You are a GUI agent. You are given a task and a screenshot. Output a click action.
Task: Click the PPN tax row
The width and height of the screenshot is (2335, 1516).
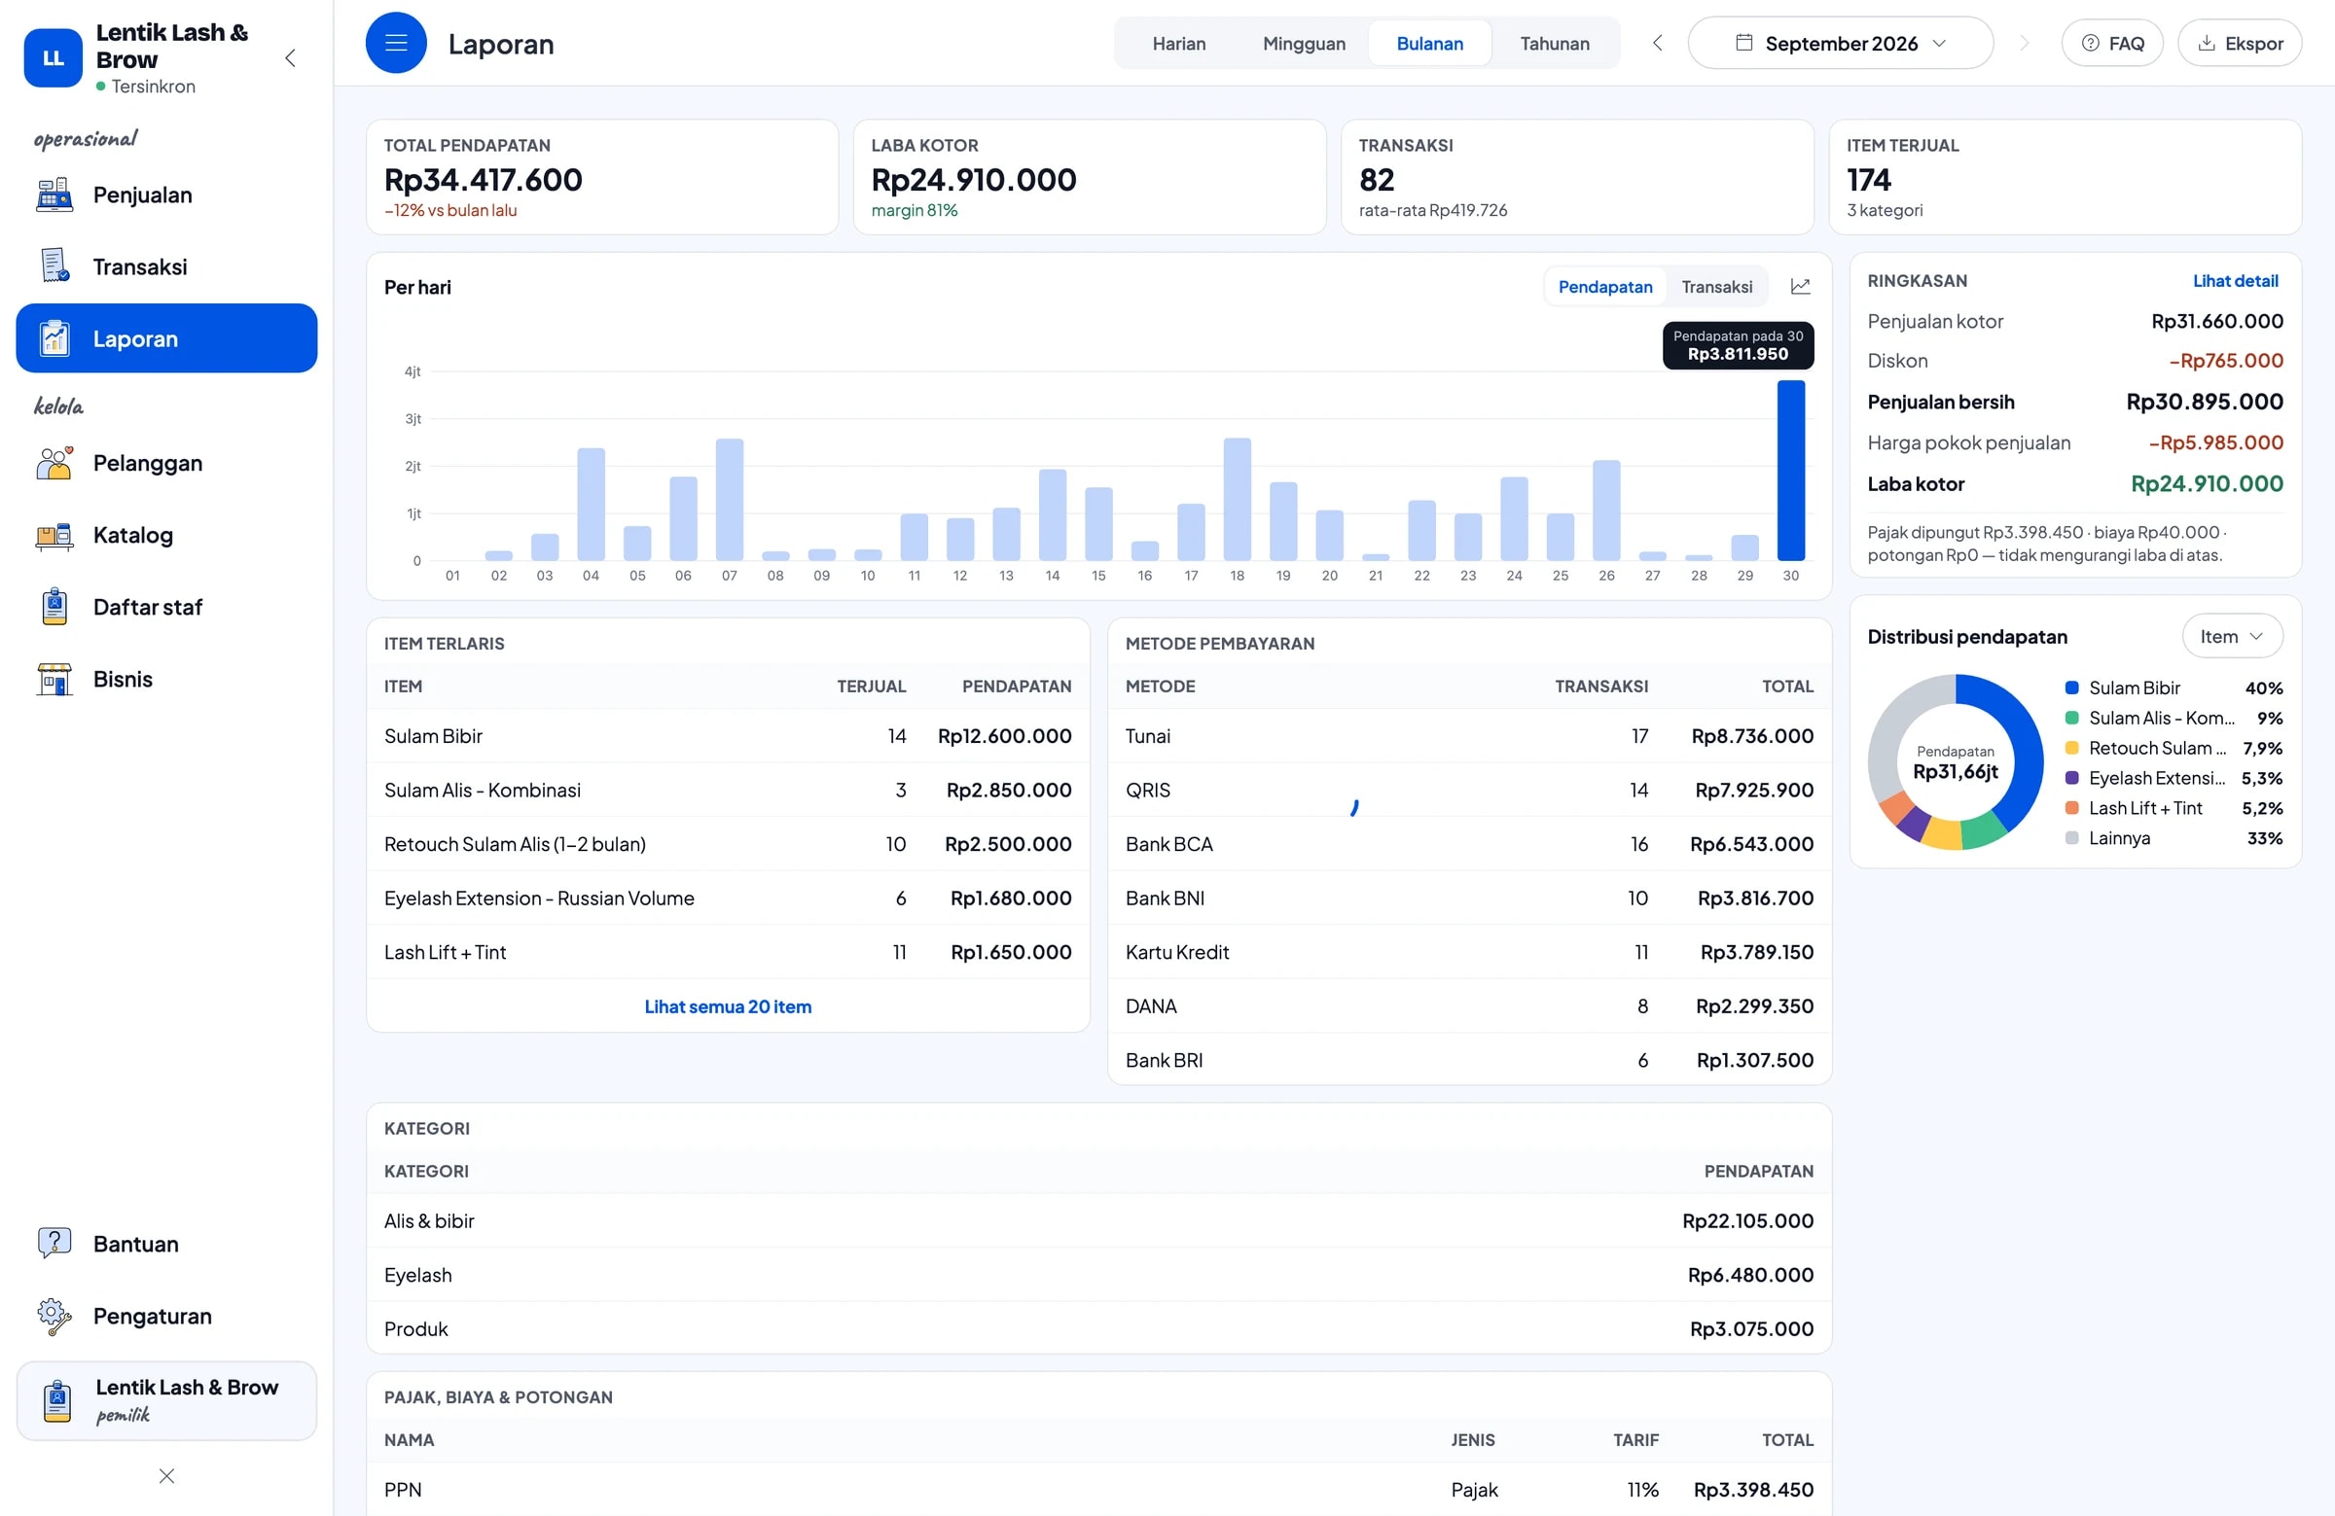tap(1097, 1489)
